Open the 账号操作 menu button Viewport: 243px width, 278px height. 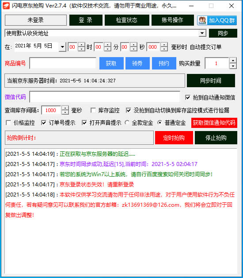(173, 20)
